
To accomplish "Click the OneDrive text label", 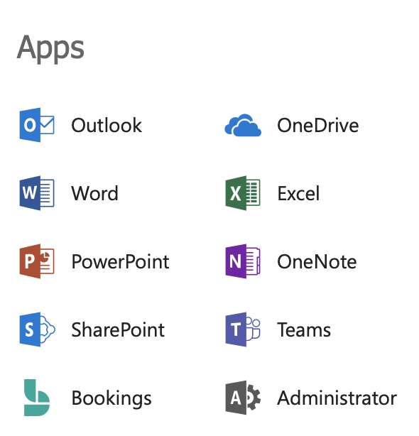I will [x=317, y=125].
